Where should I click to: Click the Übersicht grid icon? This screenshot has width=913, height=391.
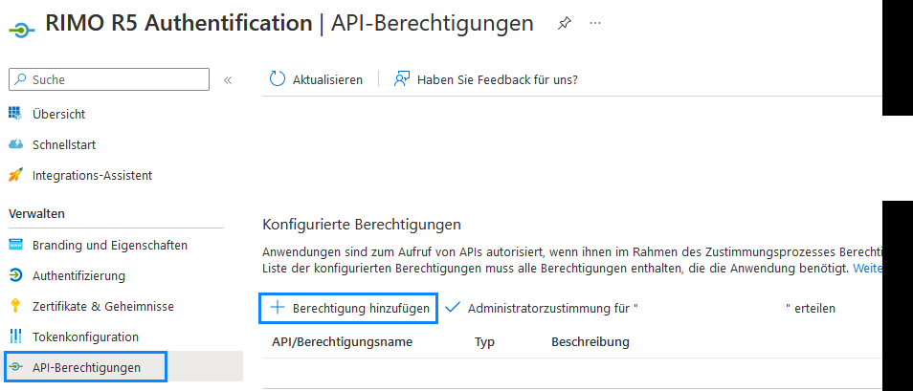point(15,114)
